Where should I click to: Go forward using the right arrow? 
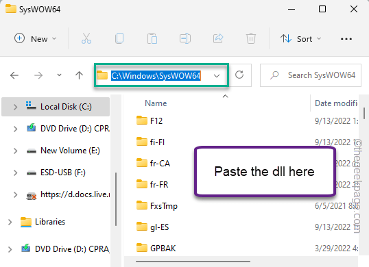click(38, 75)
